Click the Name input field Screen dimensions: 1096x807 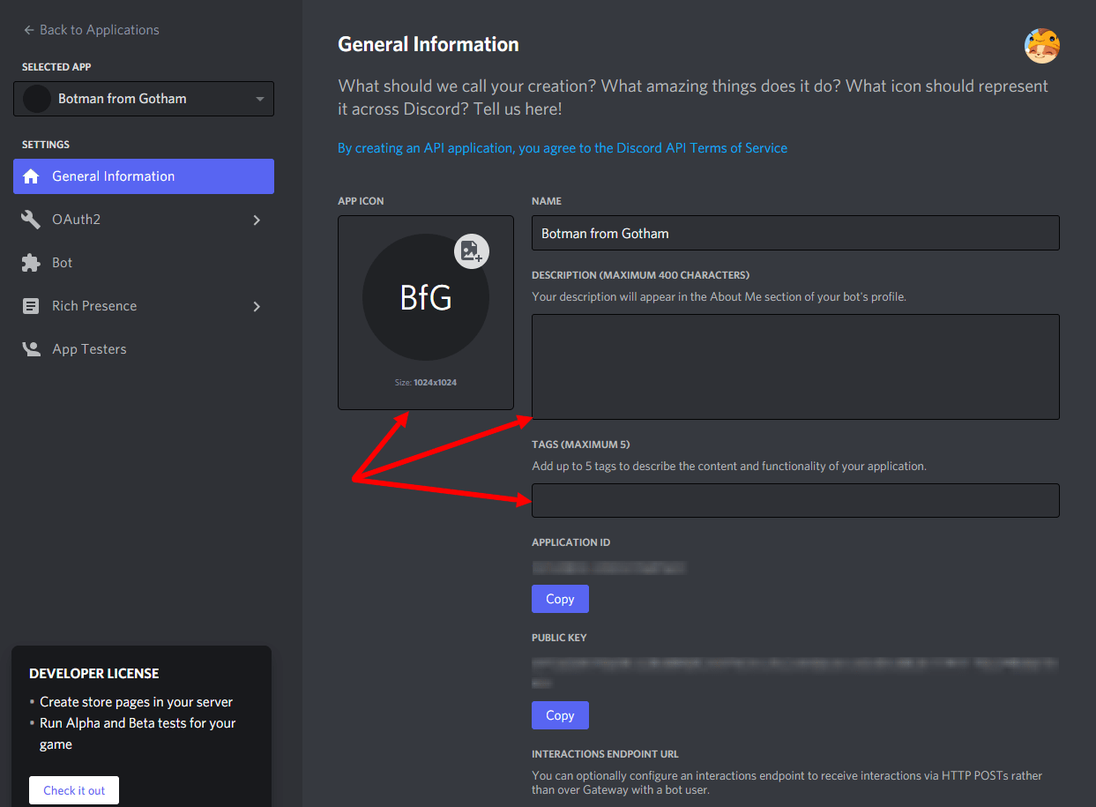point(795,233)
